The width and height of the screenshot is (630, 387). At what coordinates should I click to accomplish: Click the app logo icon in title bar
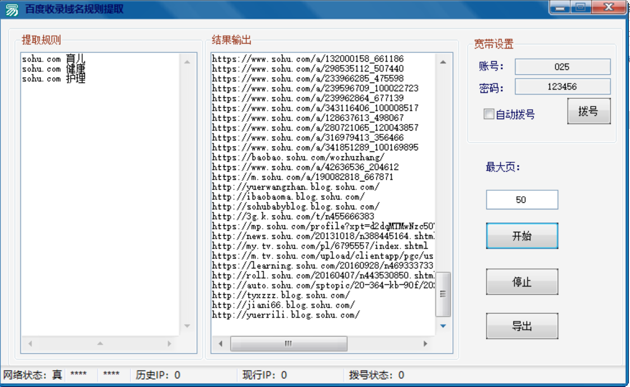[x=11, y=9]
